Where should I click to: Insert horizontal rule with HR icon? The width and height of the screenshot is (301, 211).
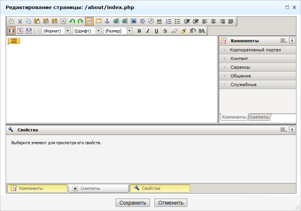click(x=159, y=21)
